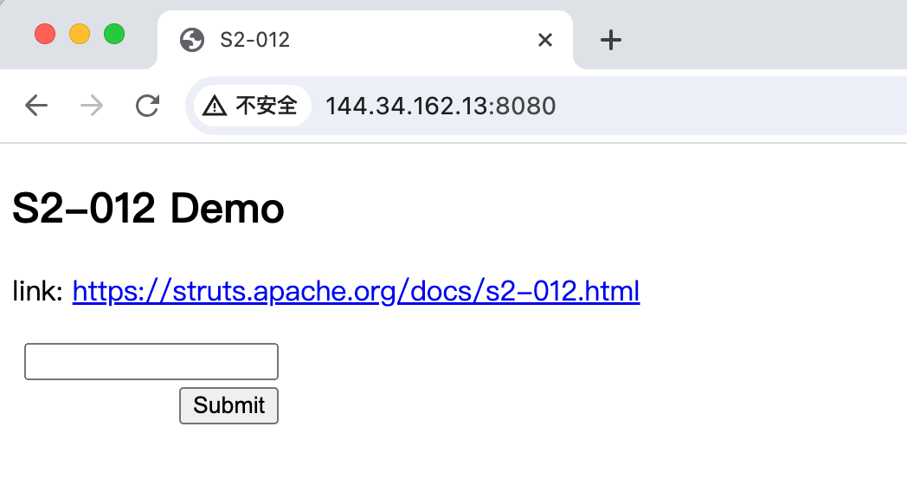Minimize the window with the yellow button

coord(80,35)
